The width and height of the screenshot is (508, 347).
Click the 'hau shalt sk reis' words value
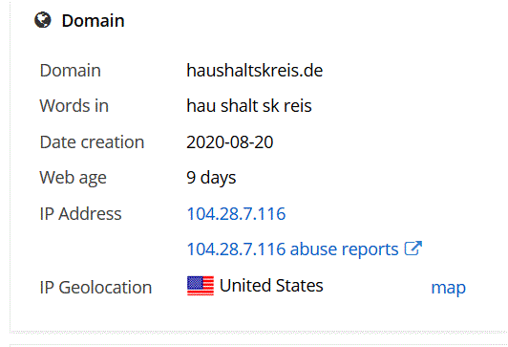249,106
